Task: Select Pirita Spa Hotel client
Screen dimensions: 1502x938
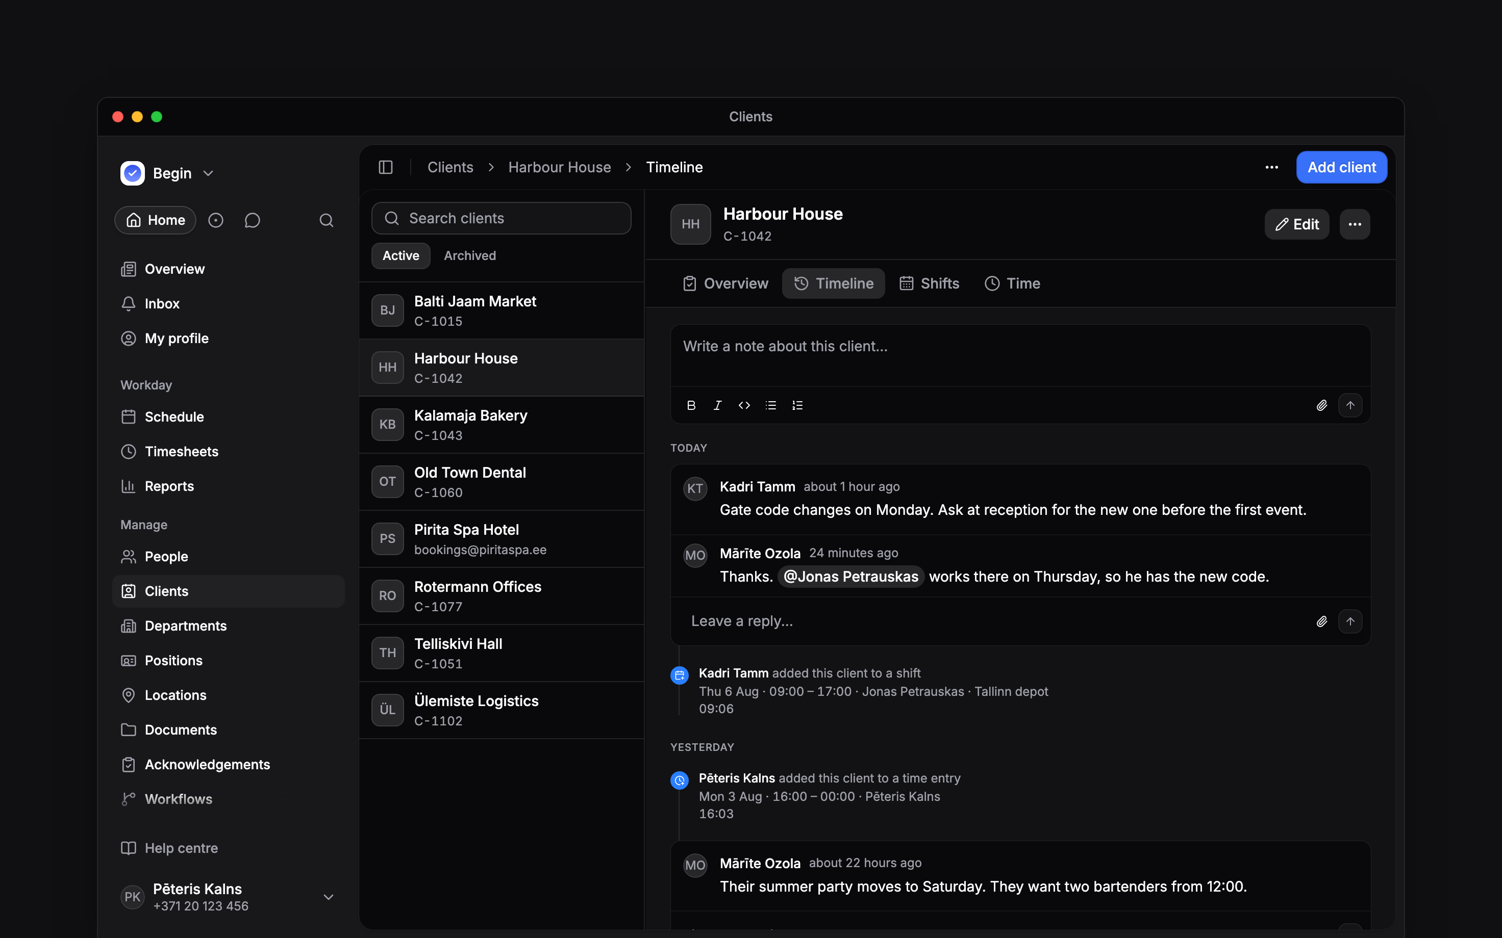Action: coord(502,539)
